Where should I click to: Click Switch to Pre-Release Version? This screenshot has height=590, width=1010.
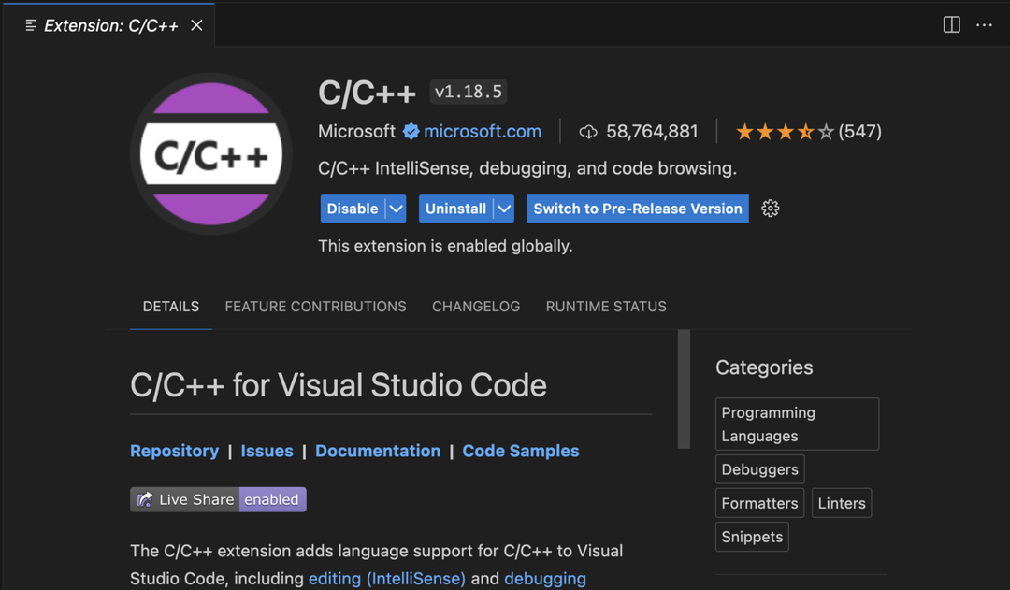point(637,209)
